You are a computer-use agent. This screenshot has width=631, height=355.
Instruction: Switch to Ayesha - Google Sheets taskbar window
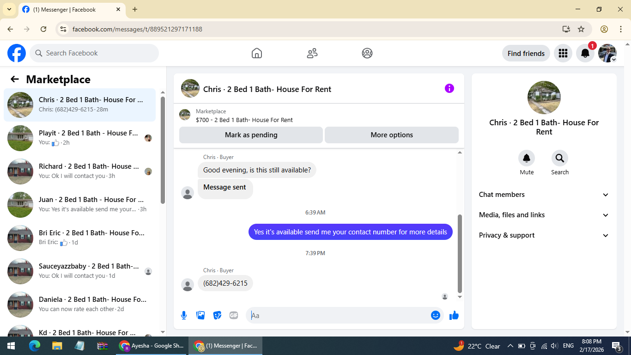point(152,346)
